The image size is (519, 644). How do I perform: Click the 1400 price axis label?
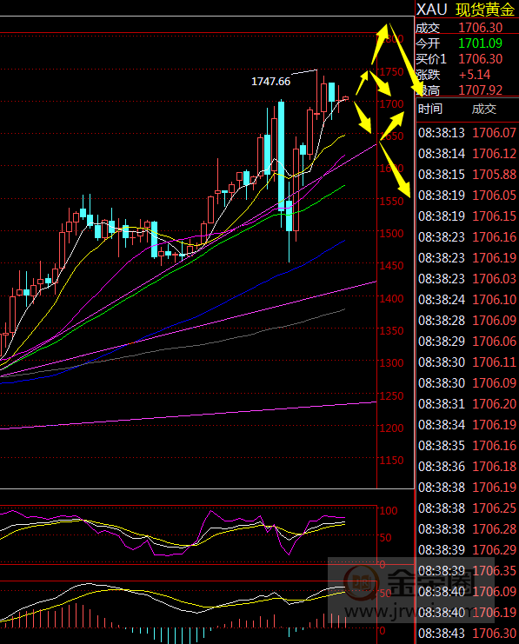[391, 298]
